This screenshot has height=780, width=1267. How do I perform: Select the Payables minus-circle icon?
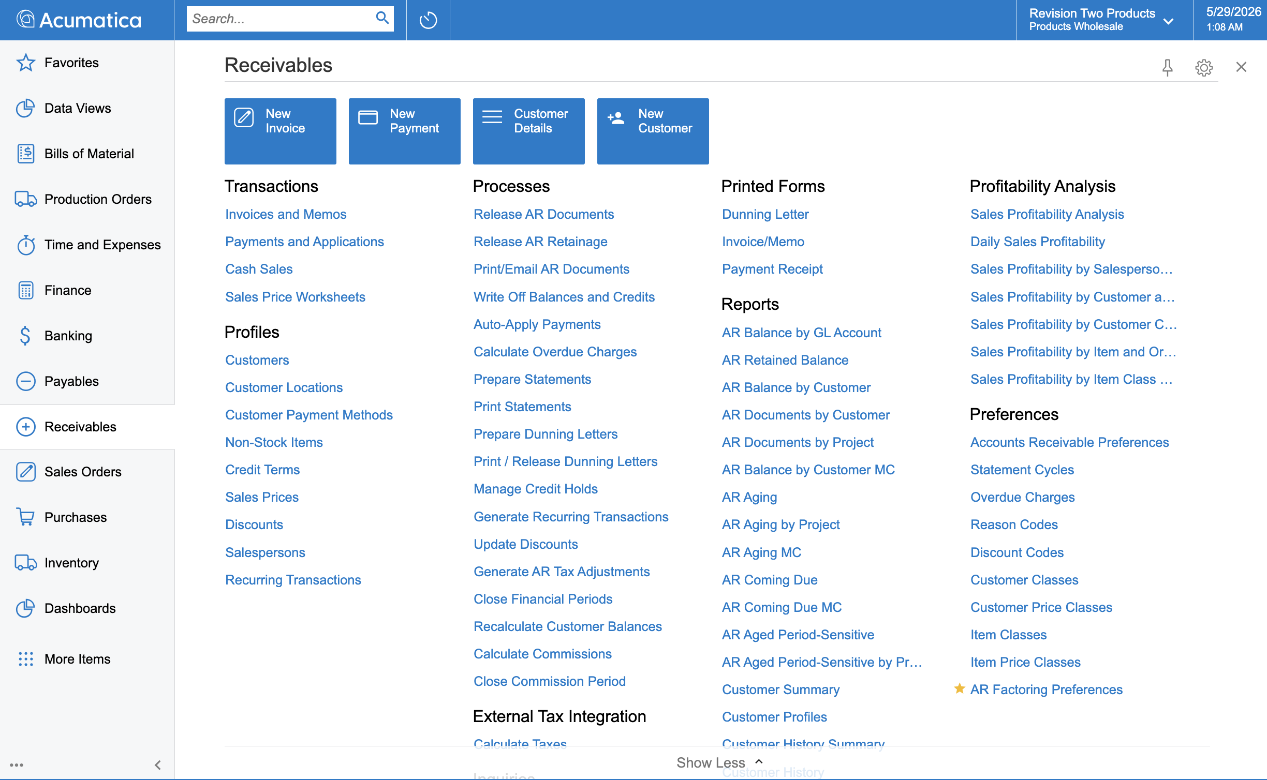coord(25,381)
